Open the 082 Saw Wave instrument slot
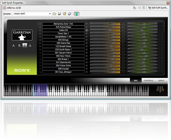 click(63, 56)
